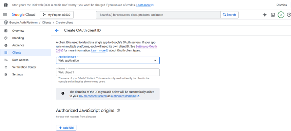
Task: Click the Clients breadcrumb
Action: [47, 23]
